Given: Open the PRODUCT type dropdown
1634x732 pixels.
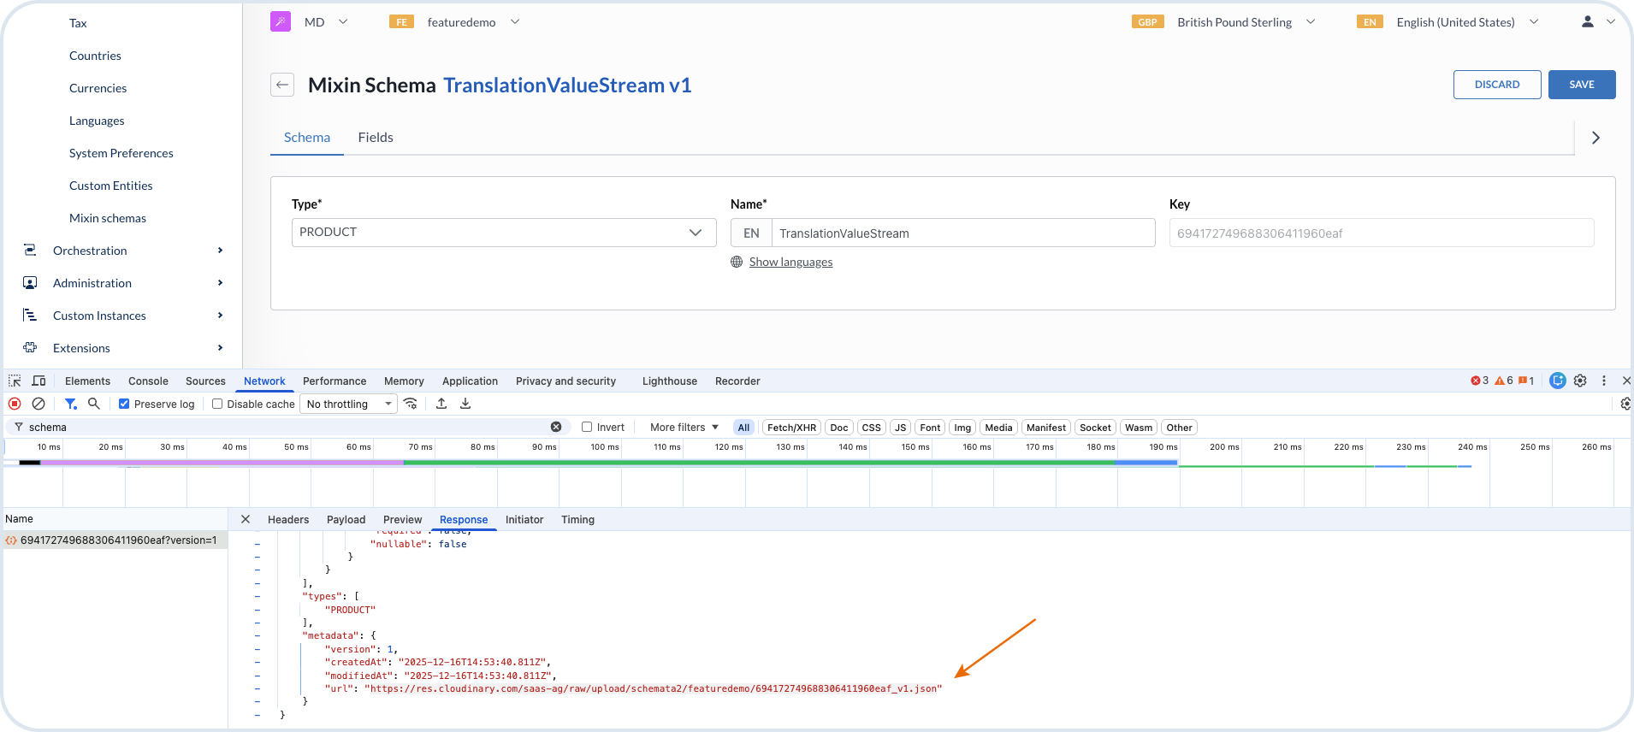Looking at the screenshot, I should pyautogui.click(x=503, y=233).
